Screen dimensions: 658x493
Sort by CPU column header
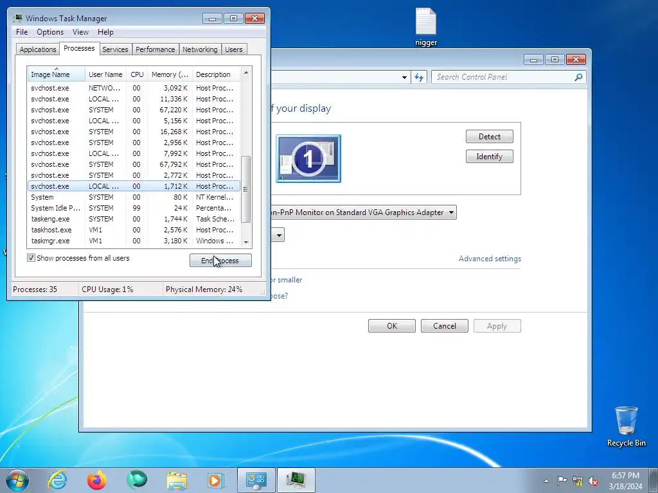(x=137, y=74)
